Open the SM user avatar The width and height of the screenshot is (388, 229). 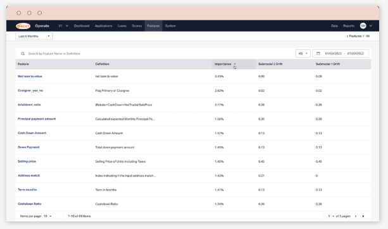[363, 26]
